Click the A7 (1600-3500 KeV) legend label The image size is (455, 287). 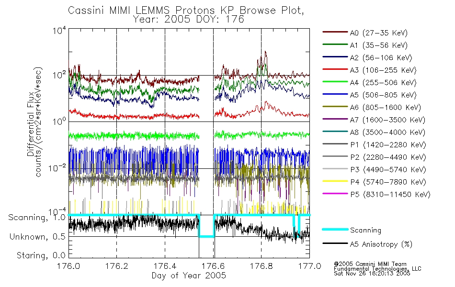pyautogui.click(x=387, y=120)
